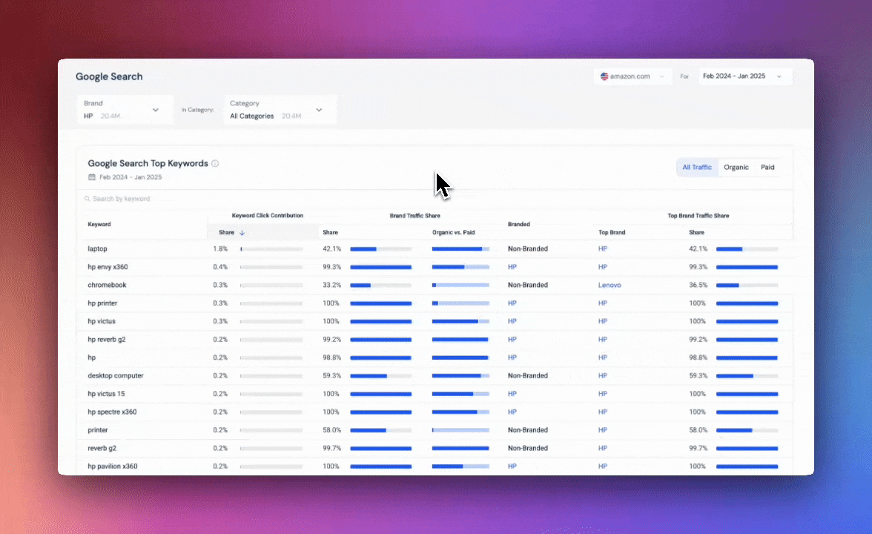Viewport: 872px width, 534px height.
Task: Open the HP brand link for laptop
Action: [x=602, y=248]
